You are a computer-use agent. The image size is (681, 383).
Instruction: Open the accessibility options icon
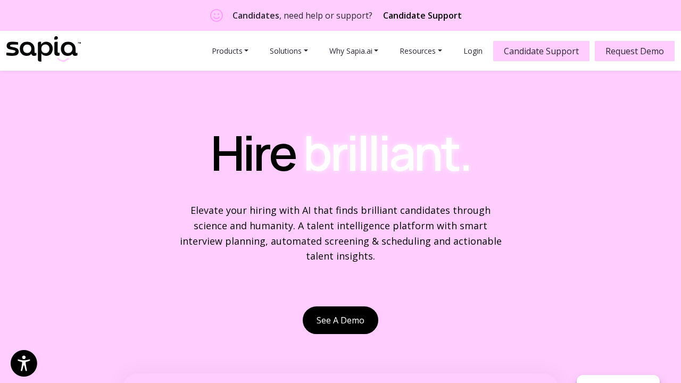[x=24, y=363]
